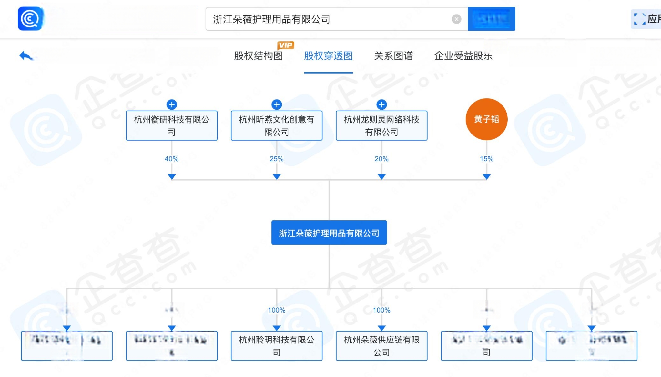Open the 杭州衡研科技有限公司 node
The width and height of the screenshot is (661, 377).
coord(172,125)
